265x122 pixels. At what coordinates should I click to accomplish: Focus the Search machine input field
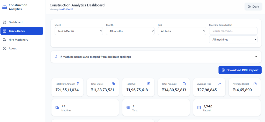(x=233, y=31)
